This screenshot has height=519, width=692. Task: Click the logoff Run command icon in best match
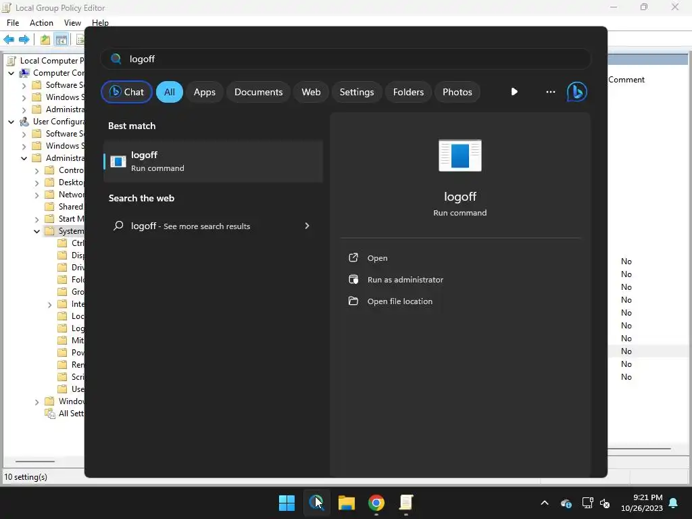click(x=118, y=162)
